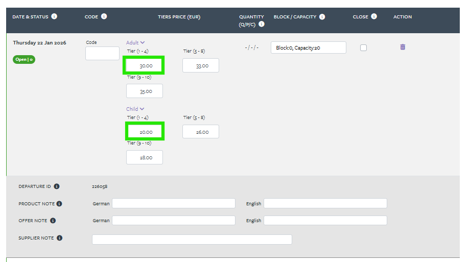The image size is (470, 262).
Task: Click the Supplier Note input field
Action: (192, 240)
